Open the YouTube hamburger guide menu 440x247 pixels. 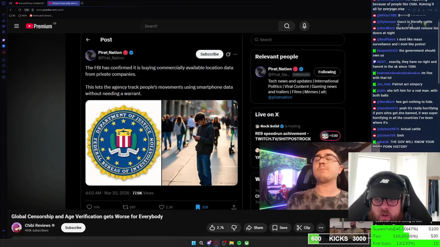point(16,26)
